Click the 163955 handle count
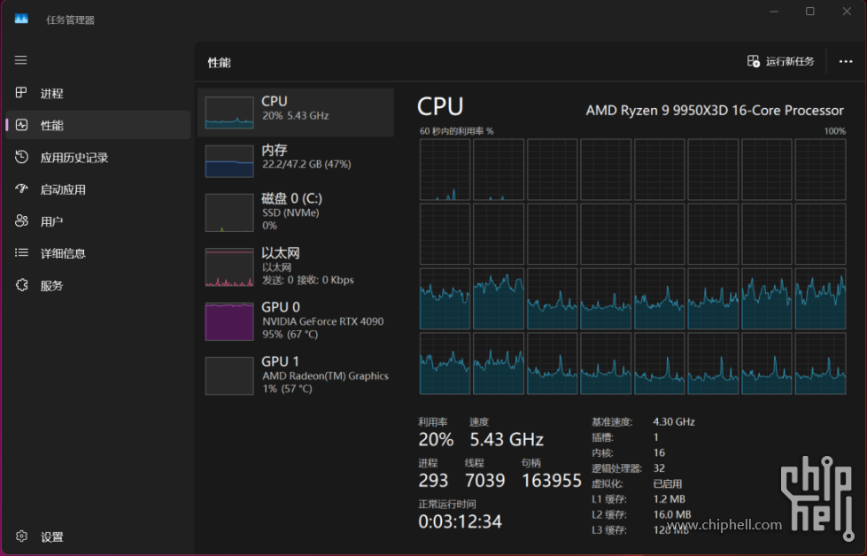Image resolution: width=867 pixels, height=556 pixels. tap(551, 480)
